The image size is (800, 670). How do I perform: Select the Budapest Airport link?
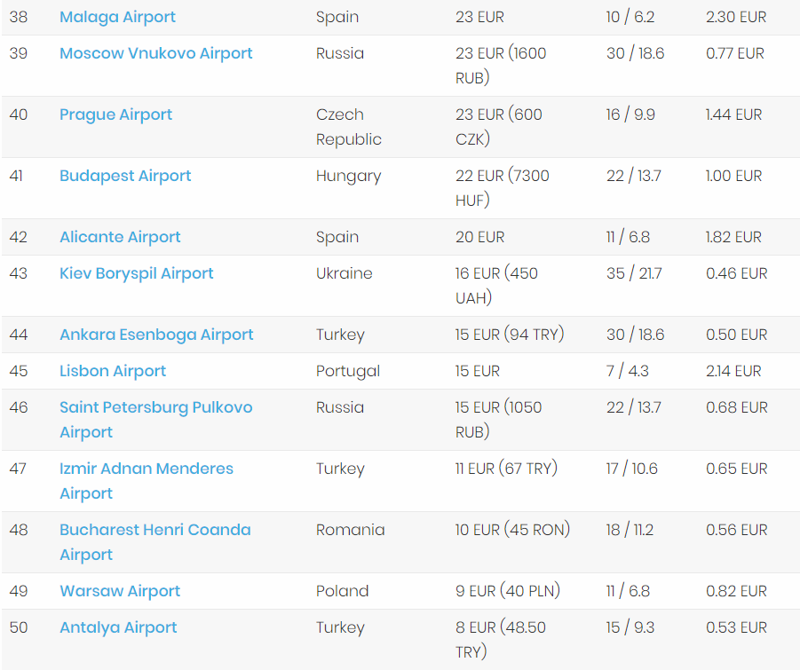click(125, 176)
